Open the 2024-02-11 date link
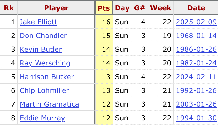Image resolution: width=218 pixels, height=125 pixels. click(196, 77)
